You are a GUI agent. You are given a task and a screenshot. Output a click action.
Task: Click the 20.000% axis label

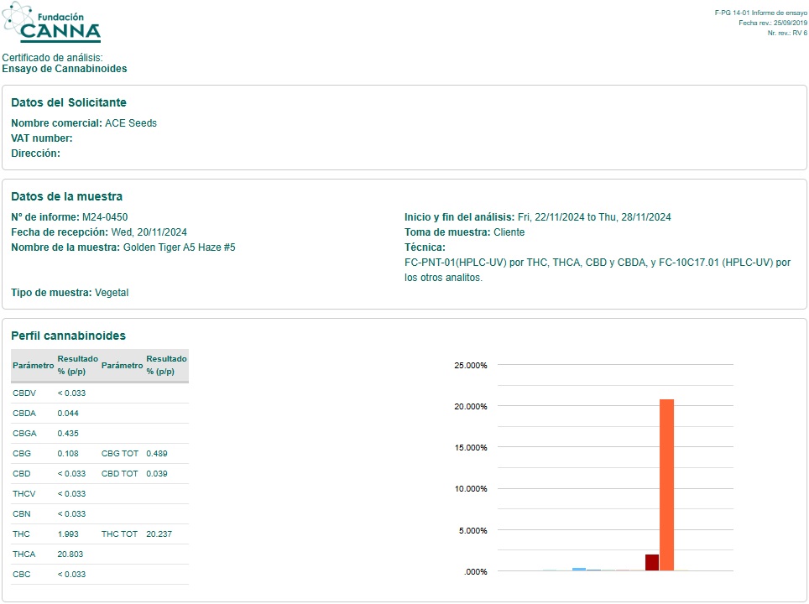[x=471, y=407]
